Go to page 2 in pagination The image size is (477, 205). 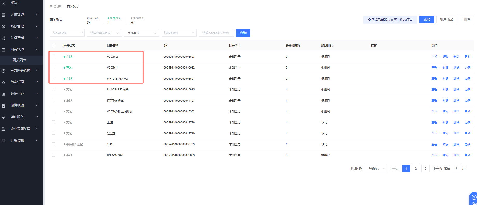416,168
